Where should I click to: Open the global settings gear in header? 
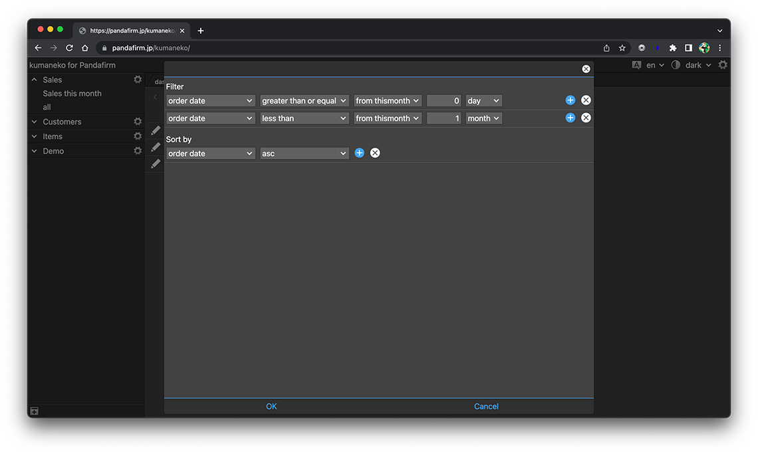click(723, 65)
